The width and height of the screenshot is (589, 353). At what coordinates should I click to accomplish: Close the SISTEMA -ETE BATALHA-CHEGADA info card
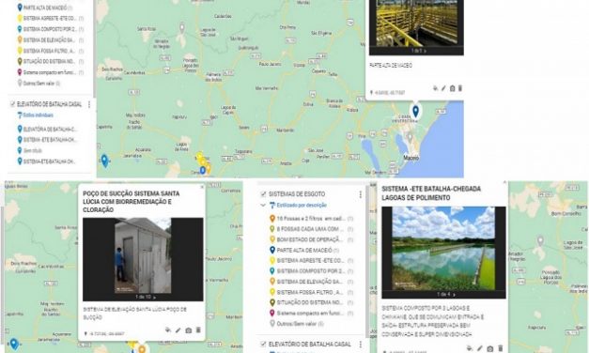pos(504,183)
